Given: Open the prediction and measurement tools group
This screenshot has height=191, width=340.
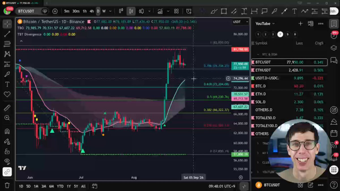Looking at the screenshot, I should tap(7, 64).
